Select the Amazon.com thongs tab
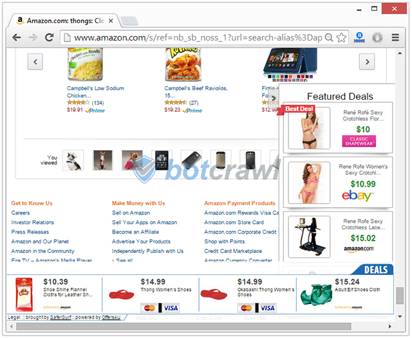This screenshot has height=338, width=412. (64, 21)
